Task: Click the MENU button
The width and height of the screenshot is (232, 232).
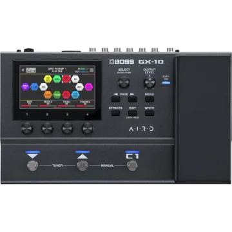Action: [x=150, y=99]
